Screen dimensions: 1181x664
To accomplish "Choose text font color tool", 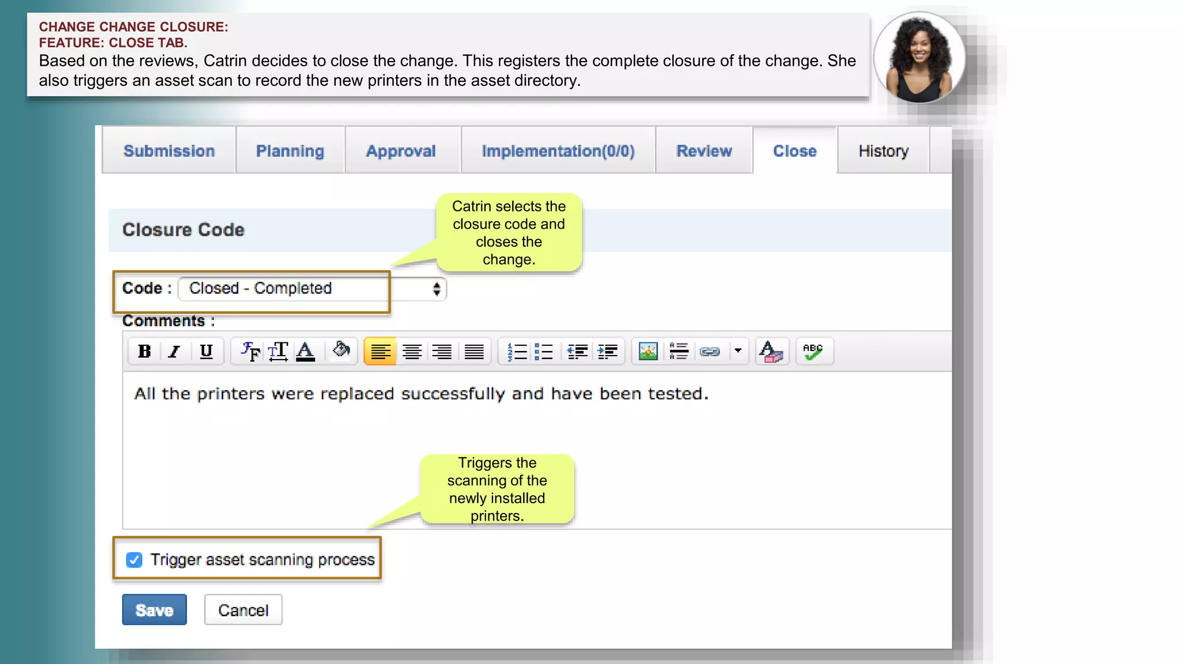I will 306,351.
